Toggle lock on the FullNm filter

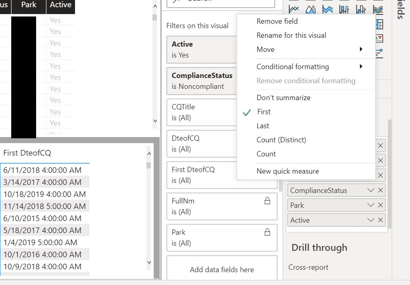coord(267,201)
